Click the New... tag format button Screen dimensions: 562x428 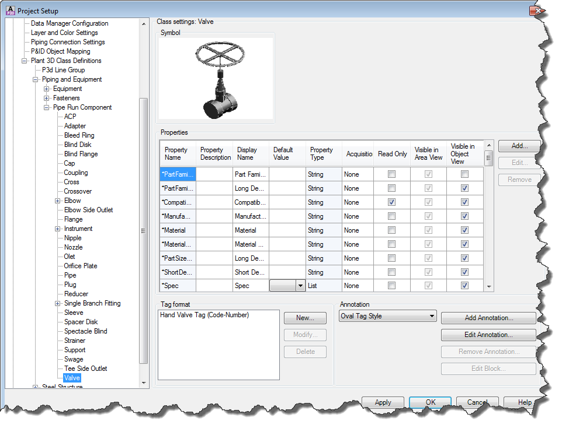pos(305,318)
